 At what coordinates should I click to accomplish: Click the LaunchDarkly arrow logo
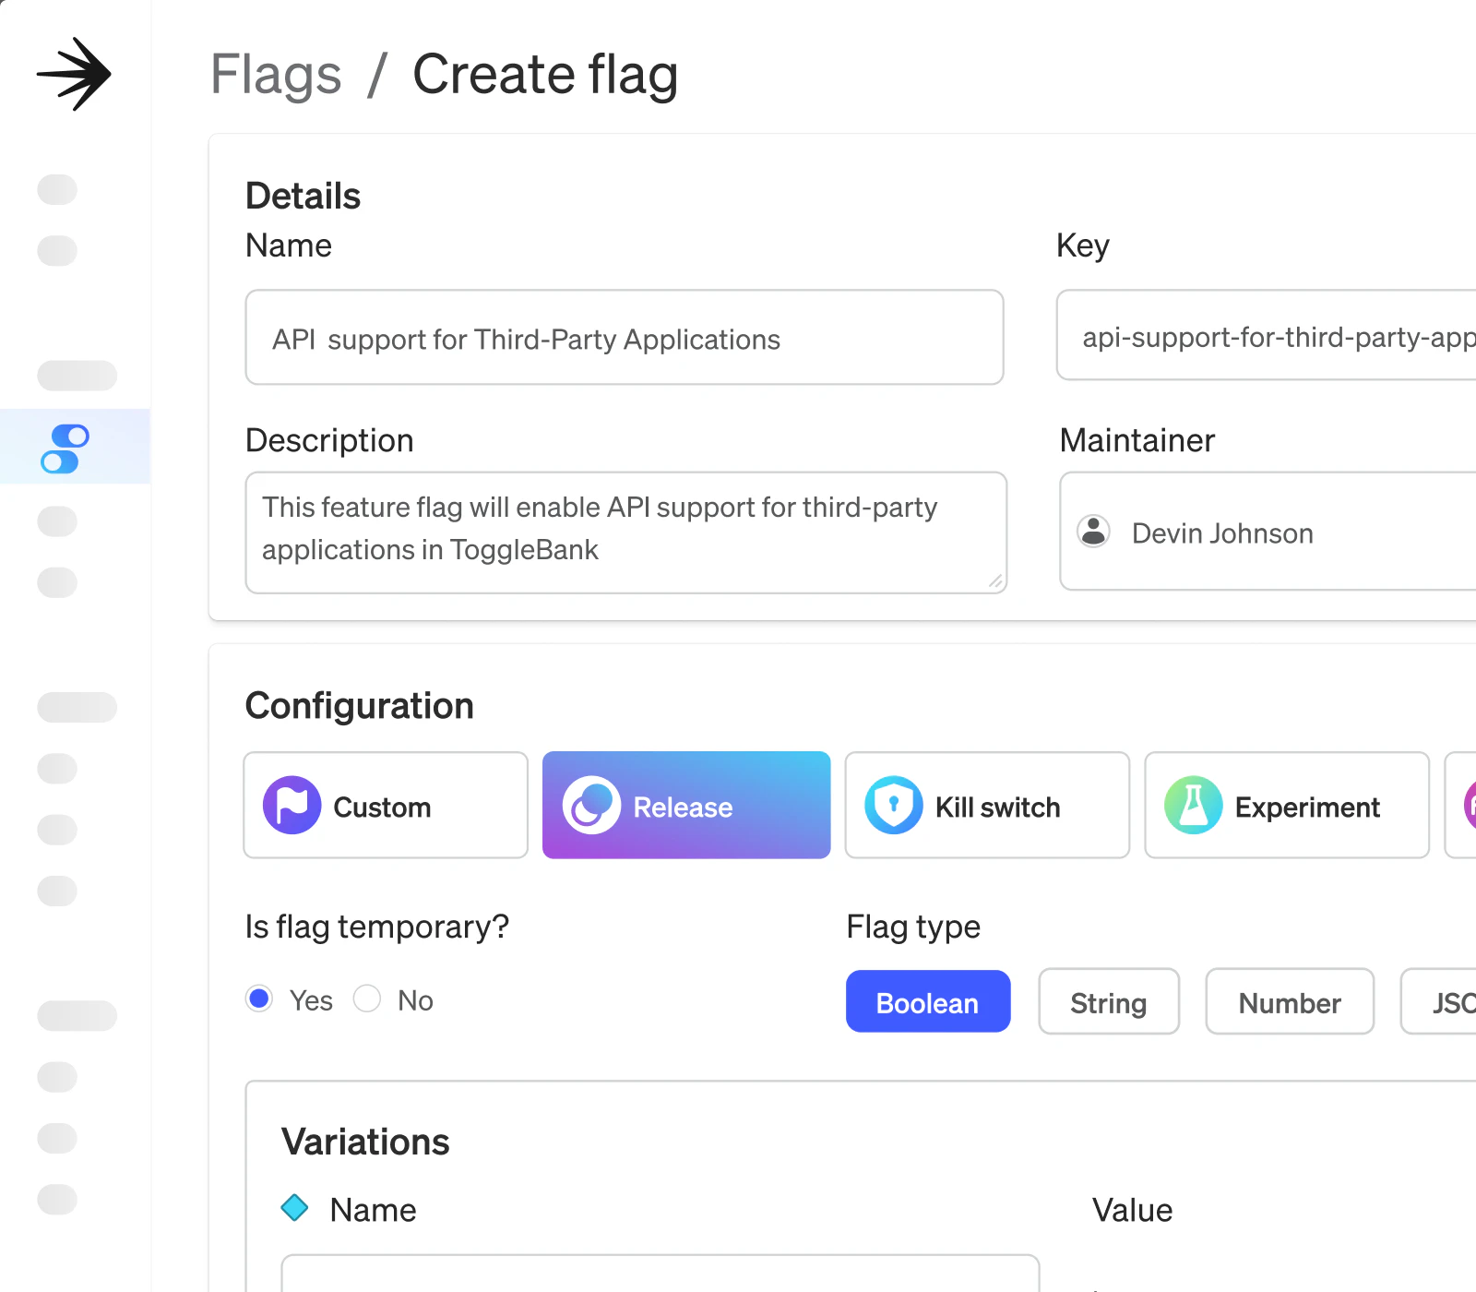coord(74,74)
